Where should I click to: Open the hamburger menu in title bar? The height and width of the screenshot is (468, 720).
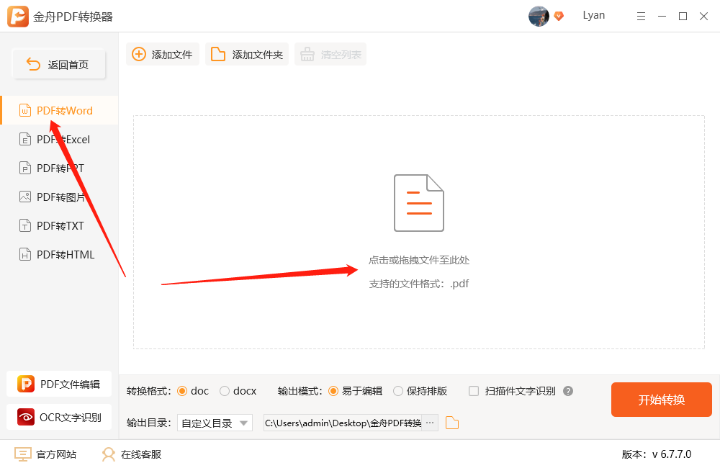(641, 17)
